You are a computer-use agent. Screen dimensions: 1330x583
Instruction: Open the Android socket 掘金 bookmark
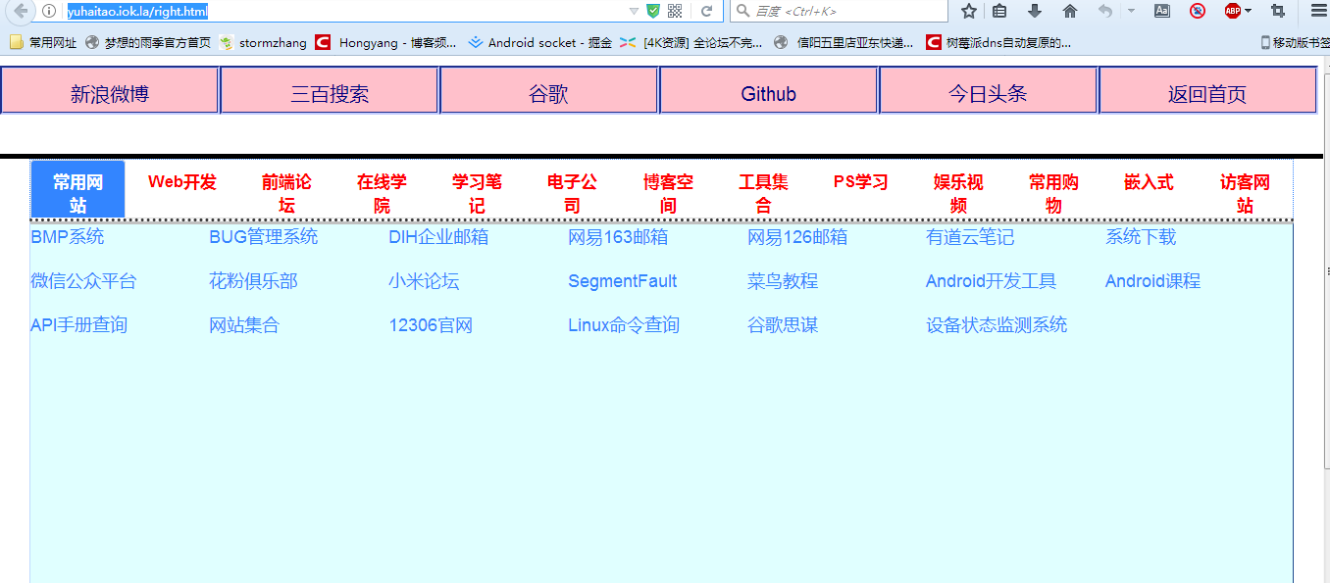click(540, 42)
